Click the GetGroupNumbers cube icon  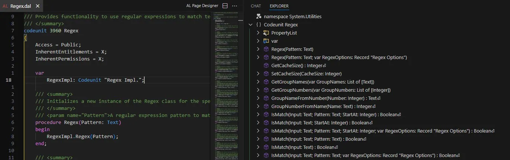266,90
